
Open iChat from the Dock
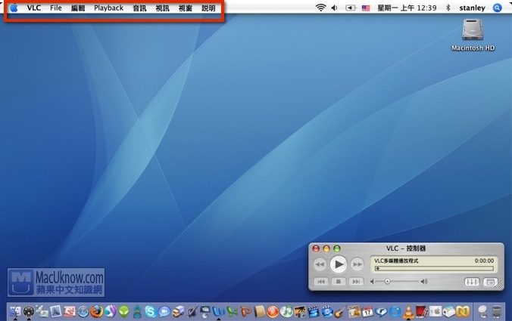pos(164,312)
